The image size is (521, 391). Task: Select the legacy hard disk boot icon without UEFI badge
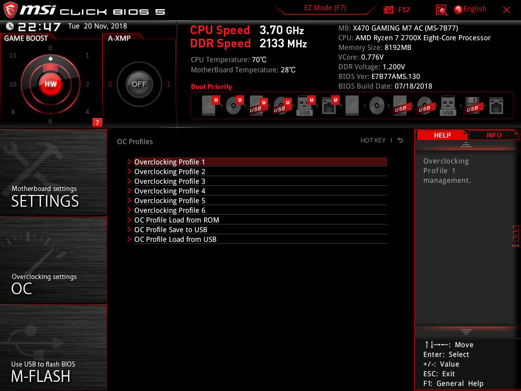(x=352, y=105)
